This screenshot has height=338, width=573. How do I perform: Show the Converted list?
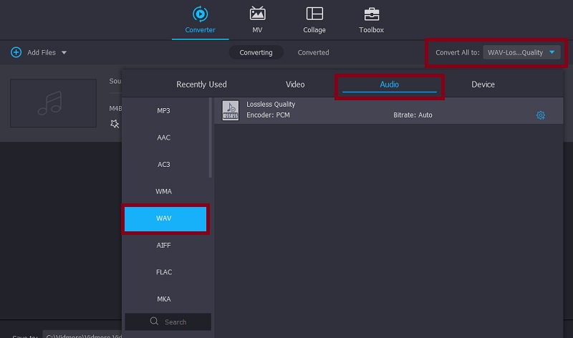tap(313, 52)
